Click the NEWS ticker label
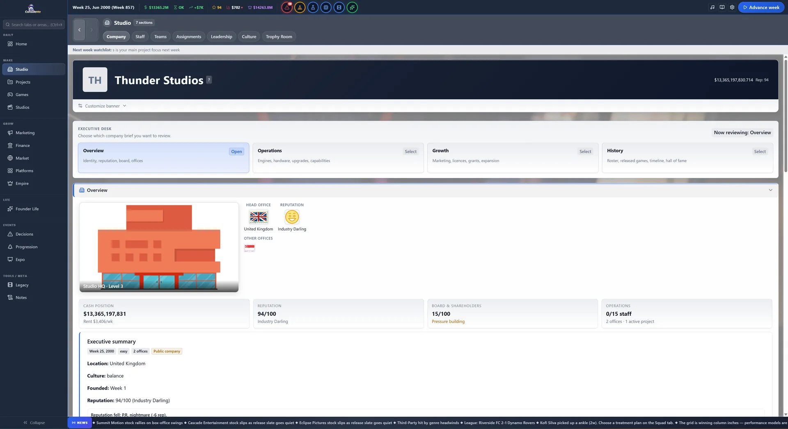Screen dimensions: 788x429 [80, 422]
